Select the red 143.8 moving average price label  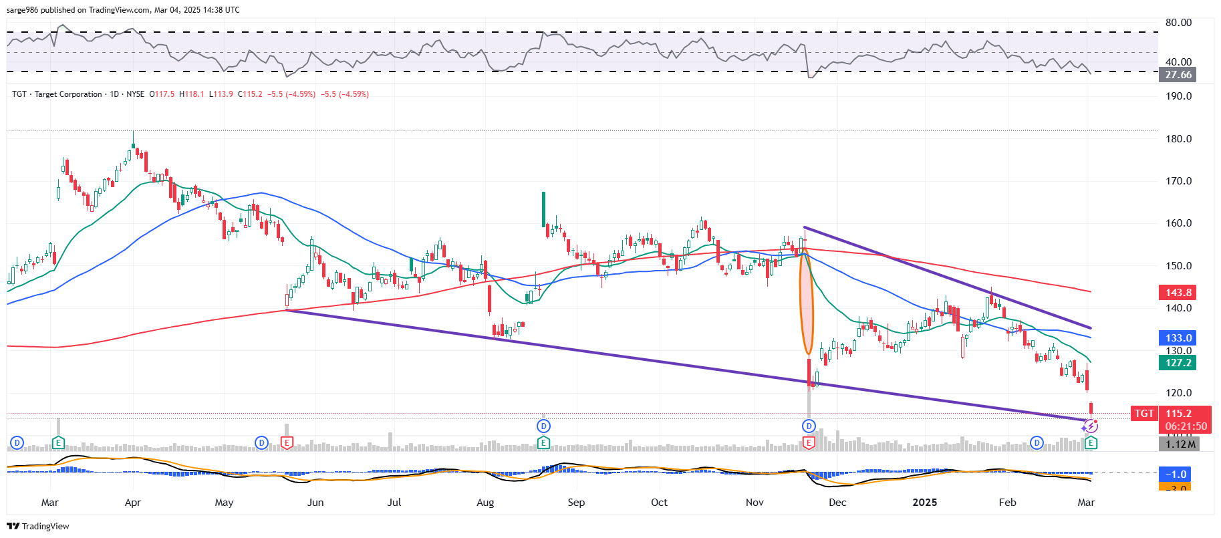click(x=1178, y=292)
